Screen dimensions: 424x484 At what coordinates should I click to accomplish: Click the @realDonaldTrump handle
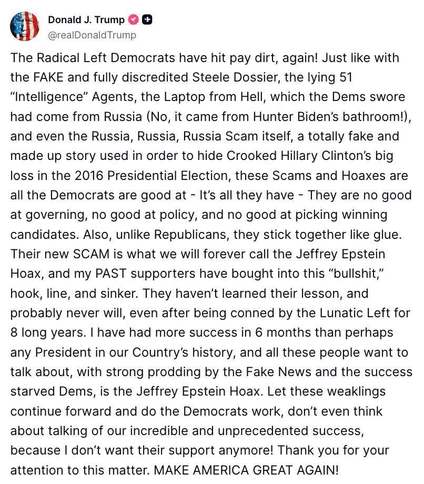click(92, 35)
